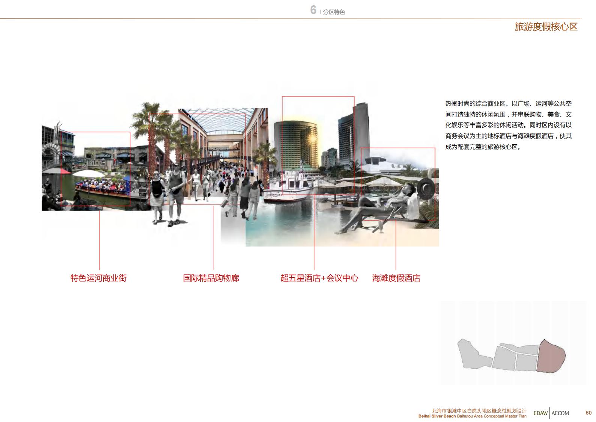This screenshot has height=422, width=596.
Task: Click the AECOM logo in footer
Action: coord(560,413)
